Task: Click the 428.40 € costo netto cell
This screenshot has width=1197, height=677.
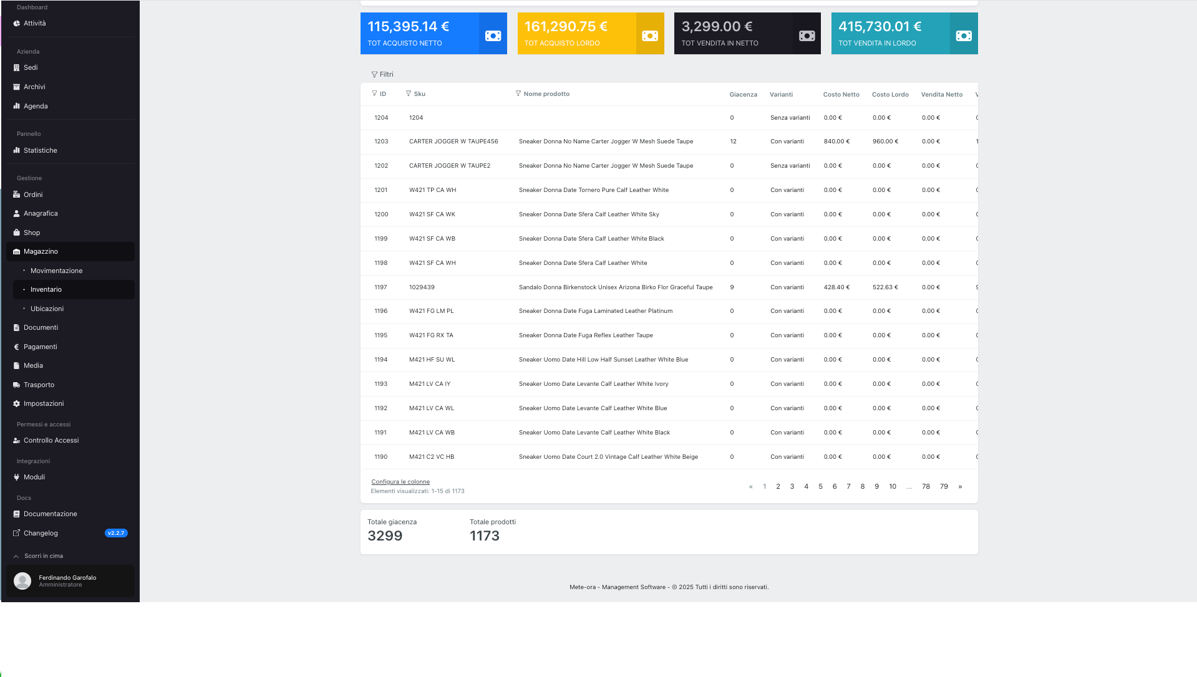Action: click(x=836, y=287)
